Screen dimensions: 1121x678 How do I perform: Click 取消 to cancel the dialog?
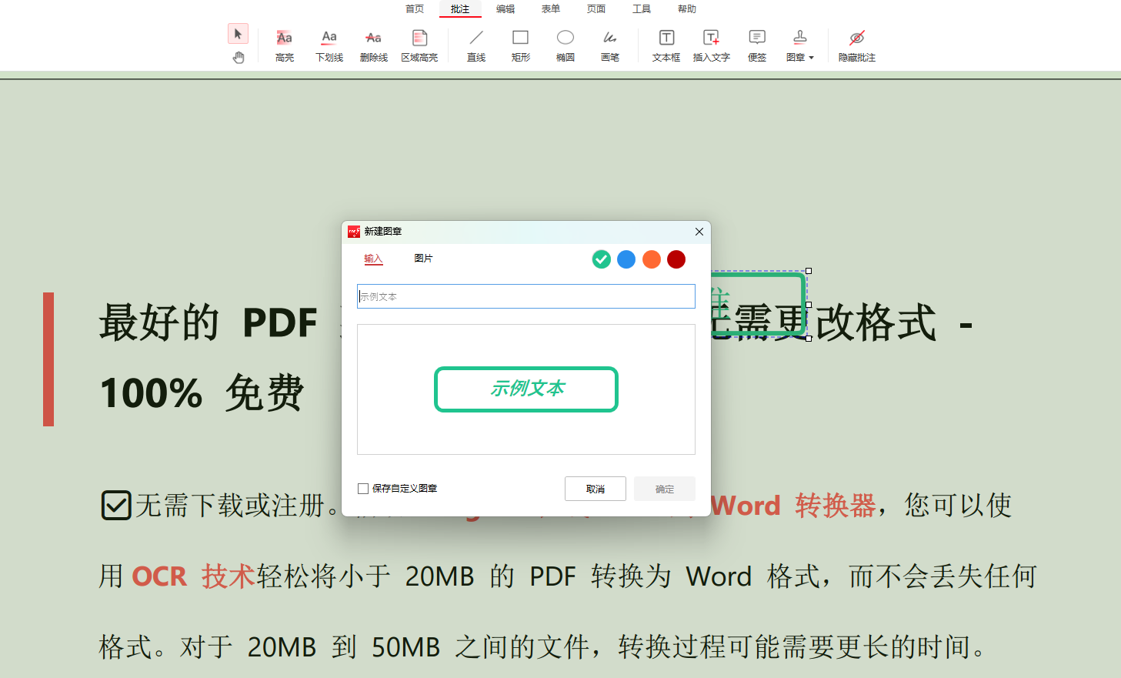pyautogui.click(x=596, y=489)
